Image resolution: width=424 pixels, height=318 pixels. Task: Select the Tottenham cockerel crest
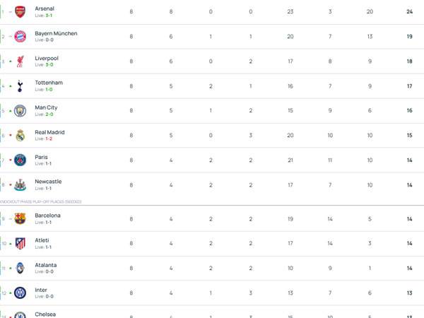[x=20, y=86]
